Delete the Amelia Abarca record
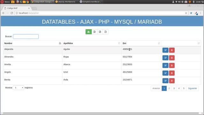Screen dimensions: 204x115 [172, 65]
